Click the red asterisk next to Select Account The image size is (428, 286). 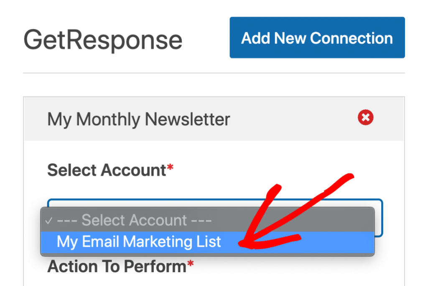pyautogui.click(x=171, y=167)
